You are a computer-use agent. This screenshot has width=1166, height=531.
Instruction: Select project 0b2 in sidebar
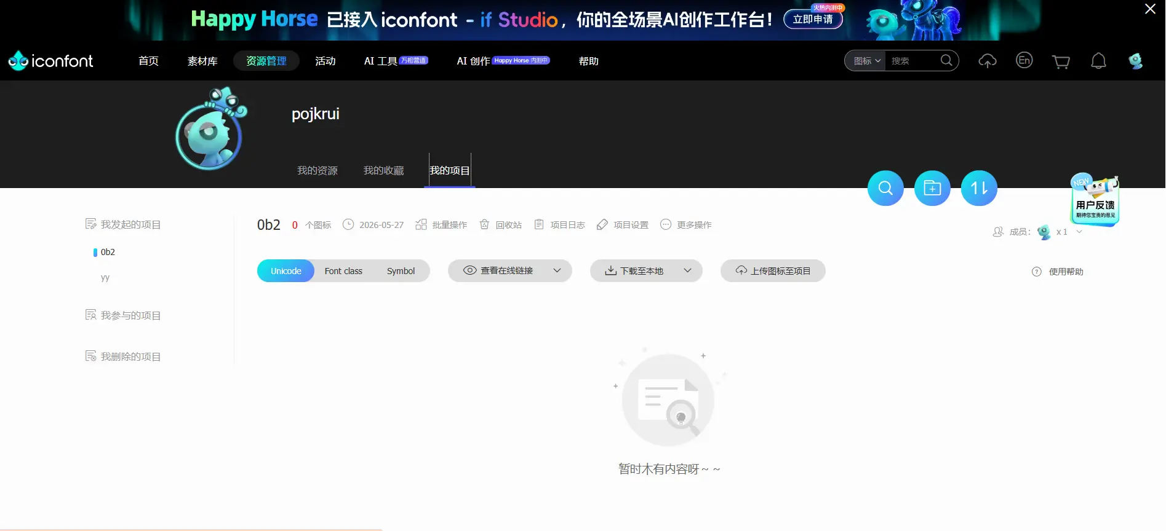108,252
